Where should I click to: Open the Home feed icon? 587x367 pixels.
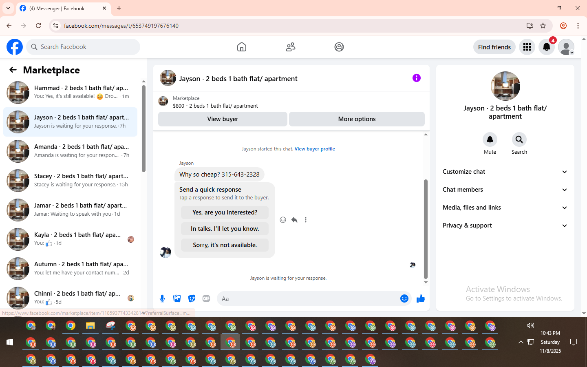(242, 47)
